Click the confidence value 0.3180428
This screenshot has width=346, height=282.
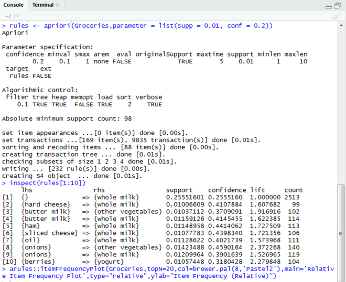225,262
